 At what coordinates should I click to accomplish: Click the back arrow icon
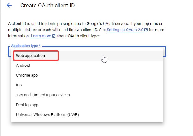pyautogui.click(x=9, y=6)
